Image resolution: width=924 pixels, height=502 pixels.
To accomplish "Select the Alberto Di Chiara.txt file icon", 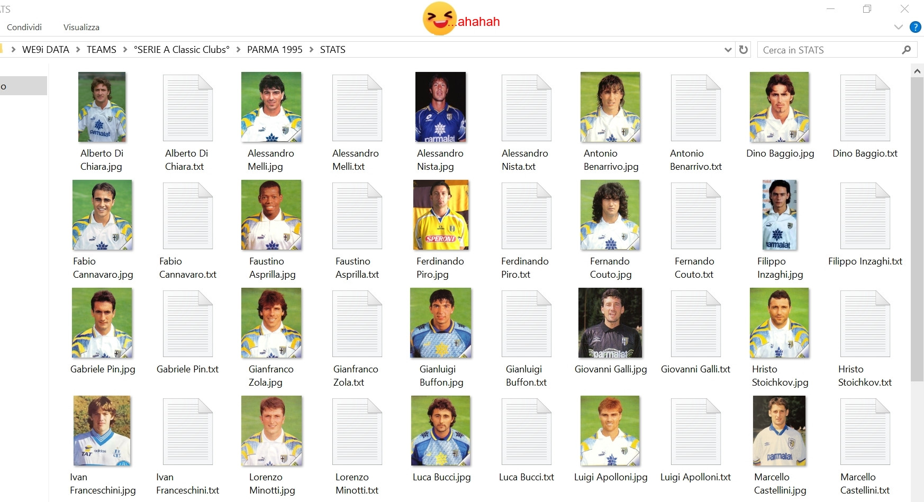I will 188,108.
